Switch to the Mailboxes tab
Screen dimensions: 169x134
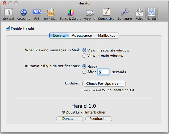click(107, 36)
